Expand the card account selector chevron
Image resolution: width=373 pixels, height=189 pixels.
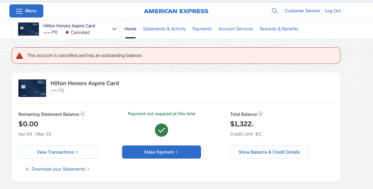coord(114,29)
